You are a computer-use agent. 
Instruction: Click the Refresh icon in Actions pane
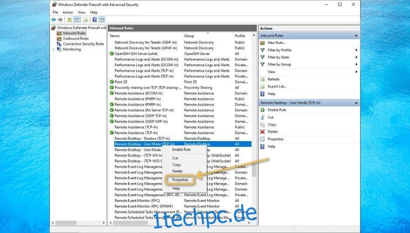pyautogui.click(x=262, y=79)
